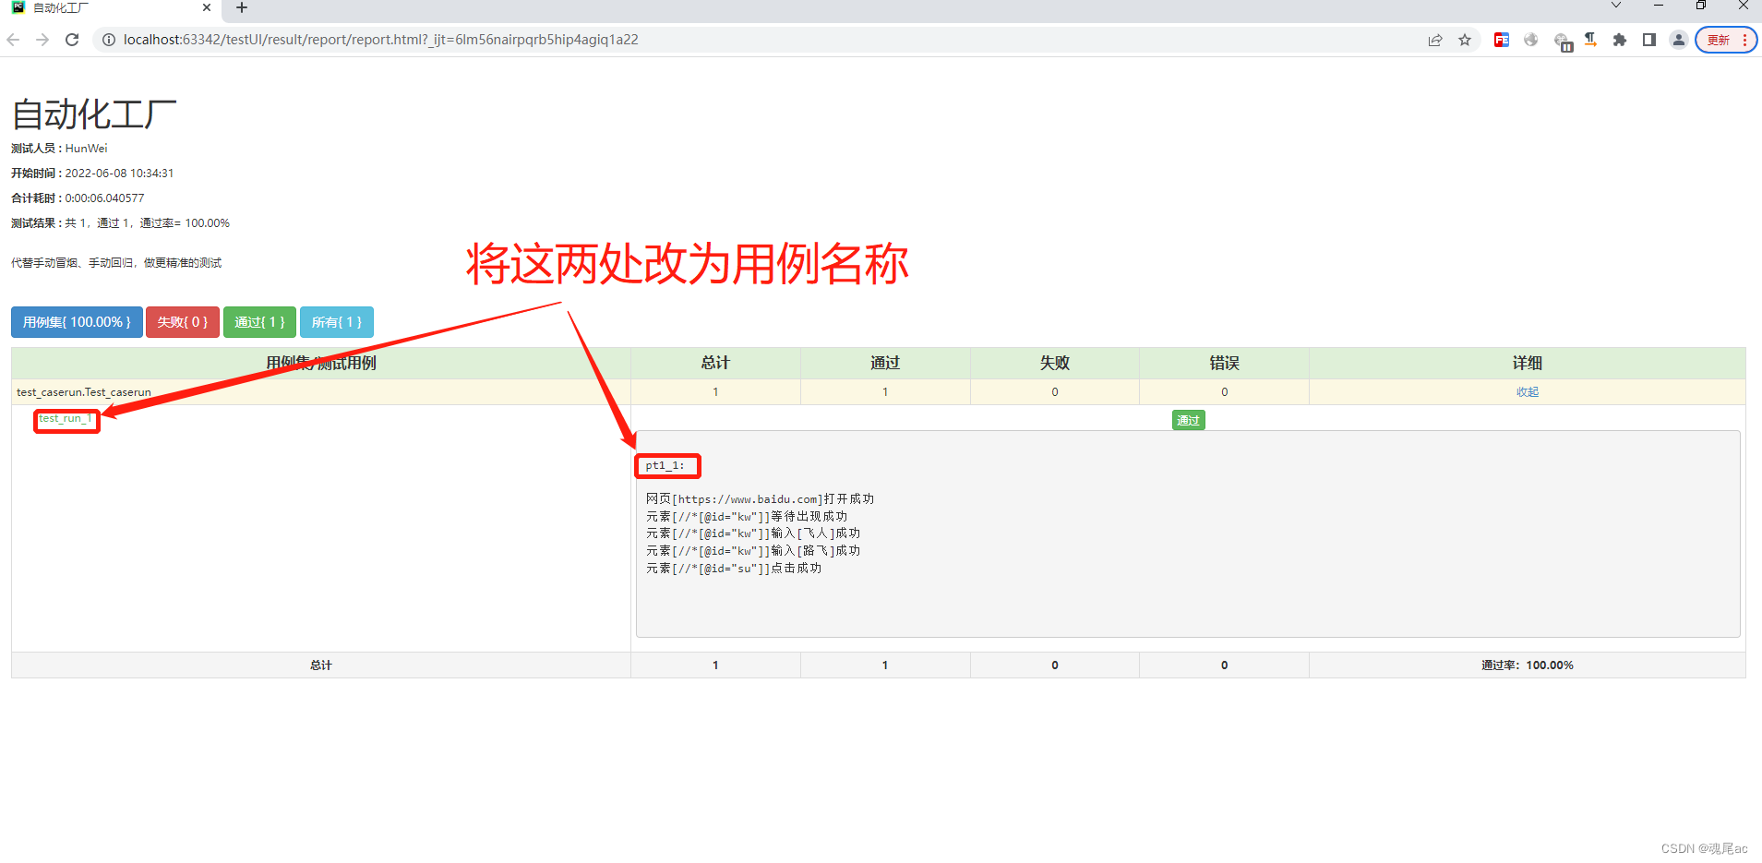Close the 自动化工厂 tab
Image resolution: width=1762 pixels, height=863 pixels.
tap(207, 7)
